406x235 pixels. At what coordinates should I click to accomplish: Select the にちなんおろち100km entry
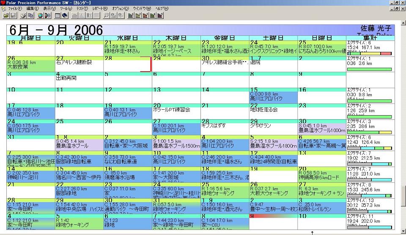coord(322,51)
